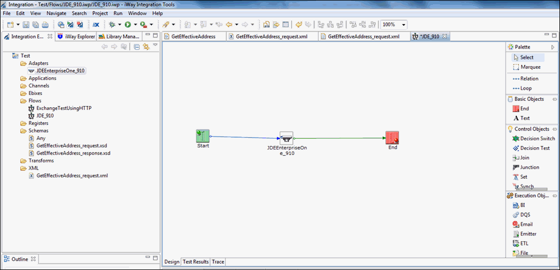Open the File menu

(6, 13)
